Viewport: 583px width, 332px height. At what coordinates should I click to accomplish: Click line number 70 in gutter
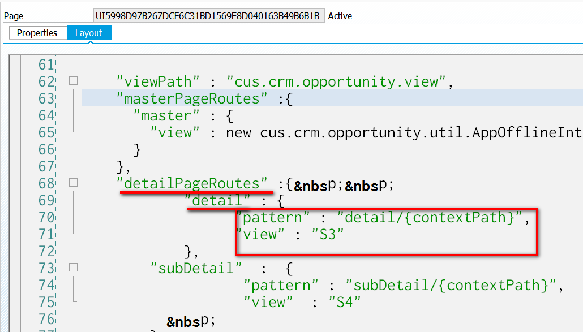point(46,218)
